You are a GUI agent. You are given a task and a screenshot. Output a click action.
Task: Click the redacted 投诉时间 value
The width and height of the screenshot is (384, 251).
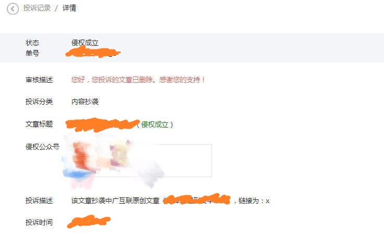[89, 221]
